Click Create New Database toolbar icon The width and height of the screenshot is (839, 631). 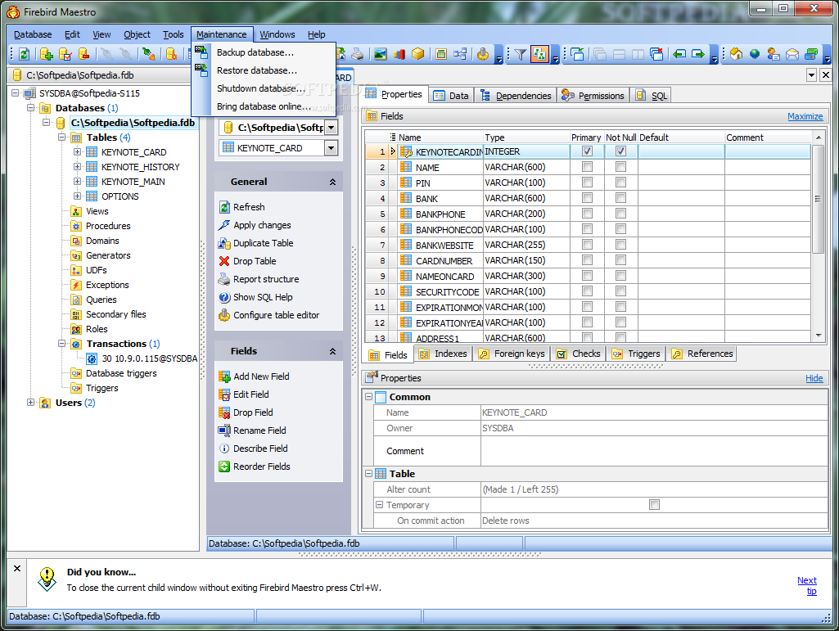pos(47,54)
